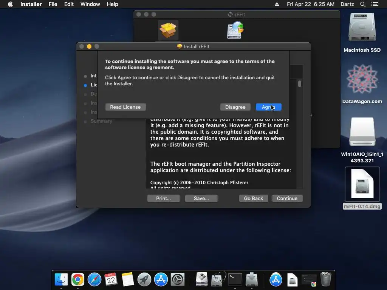
Task: Click the Installer icon in dock
Action: point(251,280)
